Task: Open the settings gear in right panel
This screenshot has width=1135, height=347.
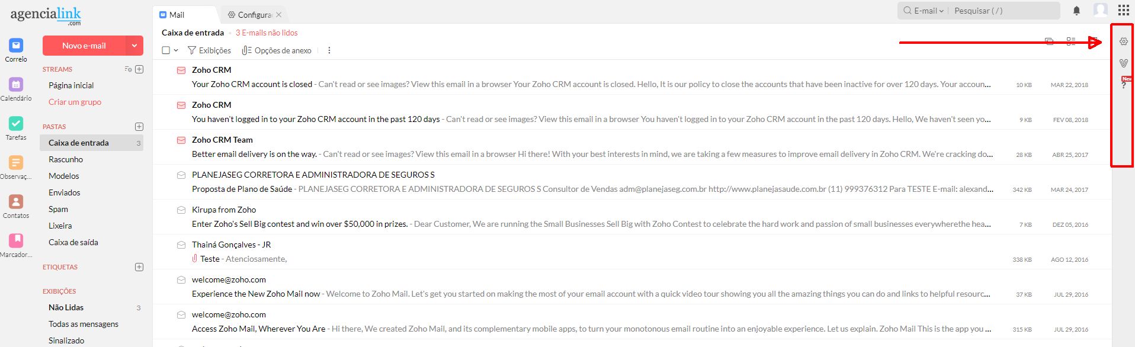Action: click(x=1123, y=41)
